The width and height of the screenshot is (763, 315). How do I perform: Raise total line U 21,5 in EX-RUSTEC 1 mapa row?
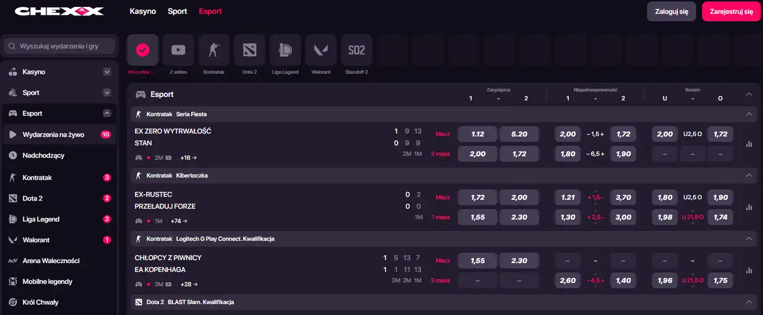tap(693, 211)
